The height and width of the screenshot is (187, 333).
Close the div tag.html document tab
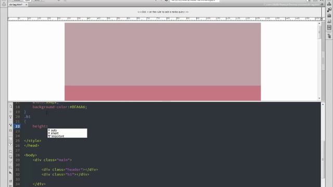coord(27,5)
